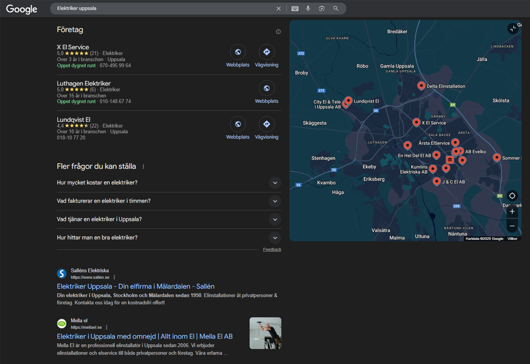Screen dimensions: 530x364
Task: Expand 'Vad fakturerar en elektriker i timmen?'
Action: (275, 201)
